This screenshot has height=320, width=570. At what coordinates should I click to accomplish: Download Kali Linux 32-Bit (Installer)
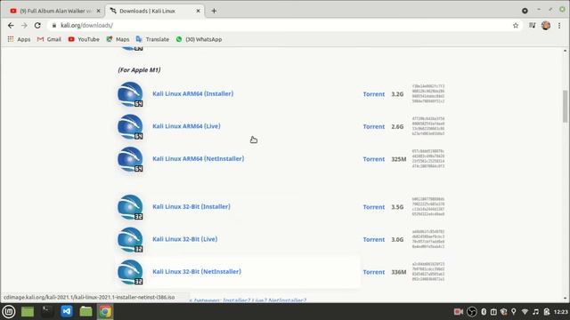pyautogui.click(x=191, y=206)
